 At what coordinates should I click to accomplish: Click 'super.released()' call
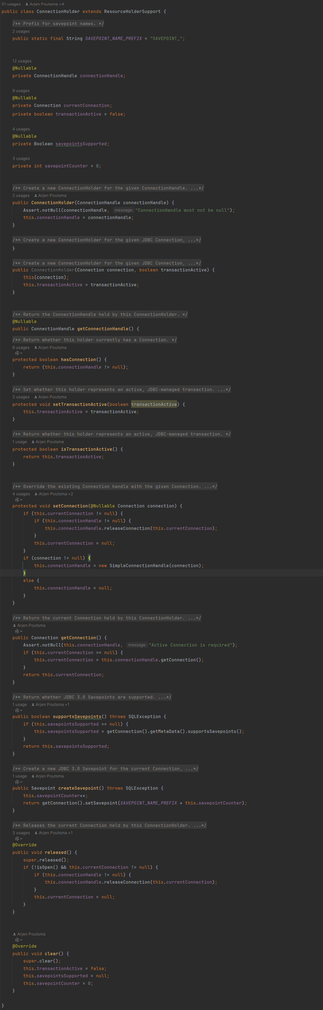coord(45,860)
